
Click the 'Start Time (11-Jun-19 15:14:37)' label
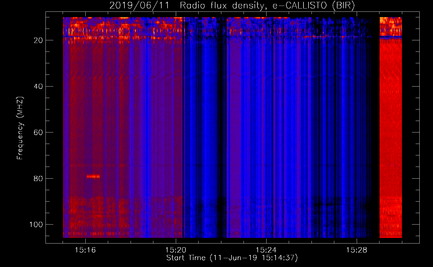pos(232,258)
